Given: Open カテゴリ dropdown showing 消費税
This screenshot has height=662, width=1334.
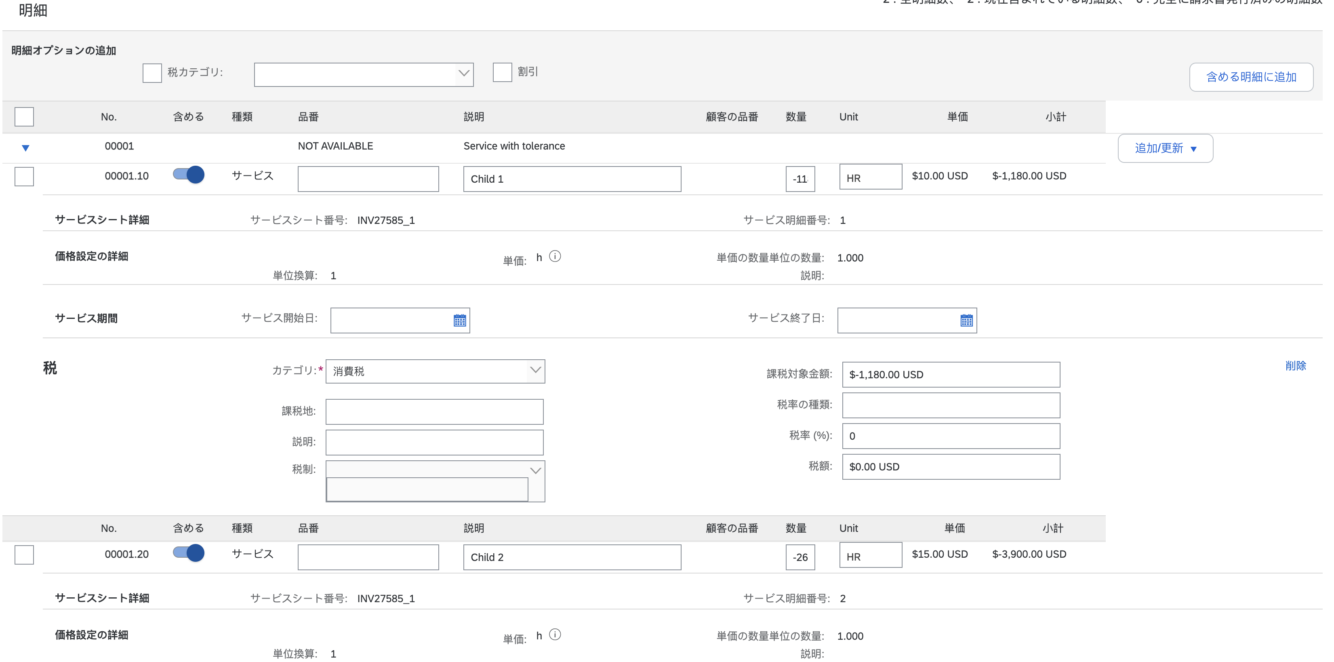Looking at the screenshot, I should click(x=435, y=371).
